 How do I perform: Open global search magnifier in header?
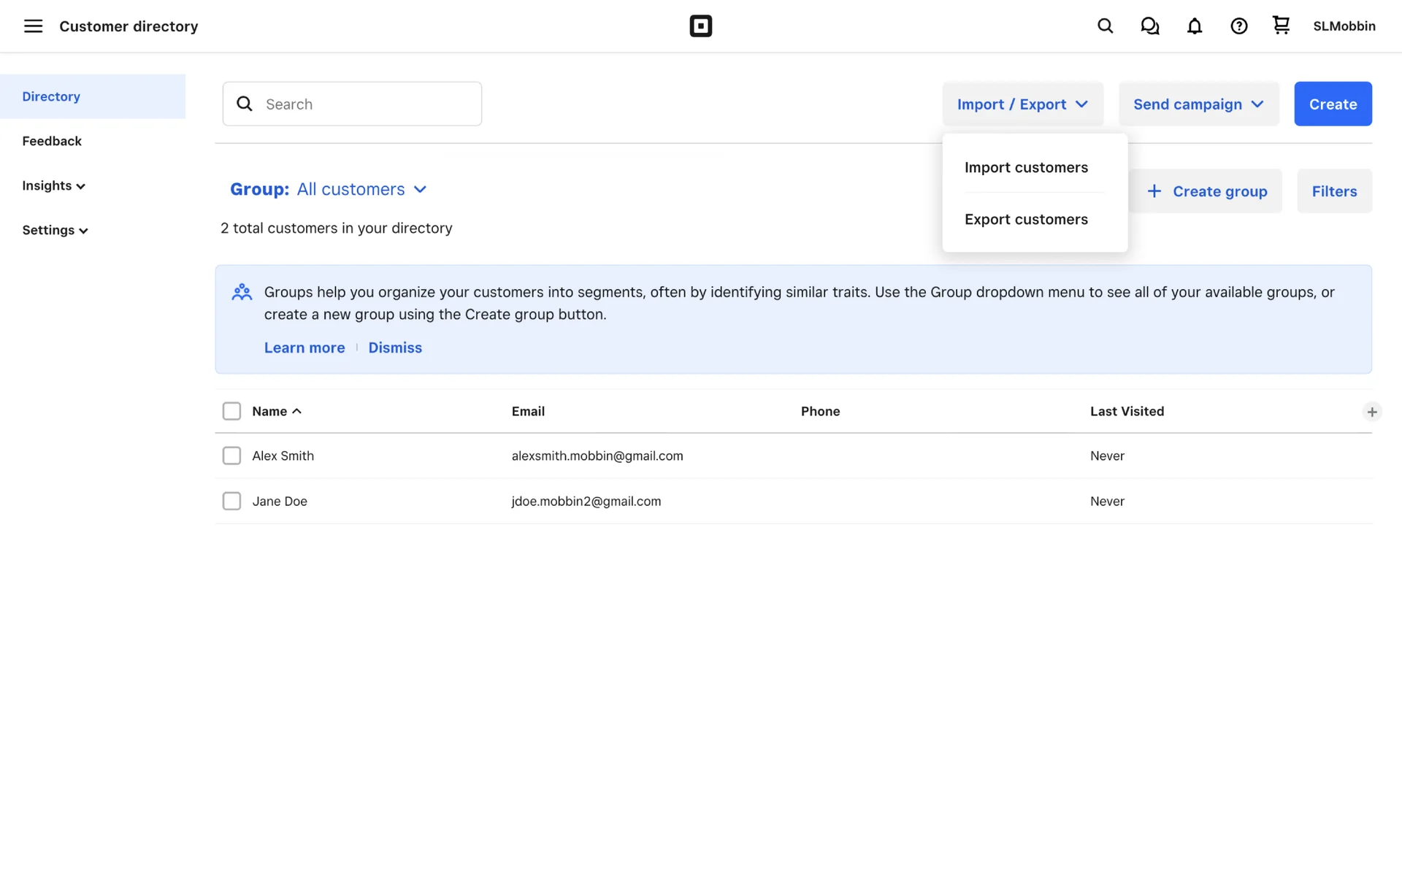(x=1105, y=26)
